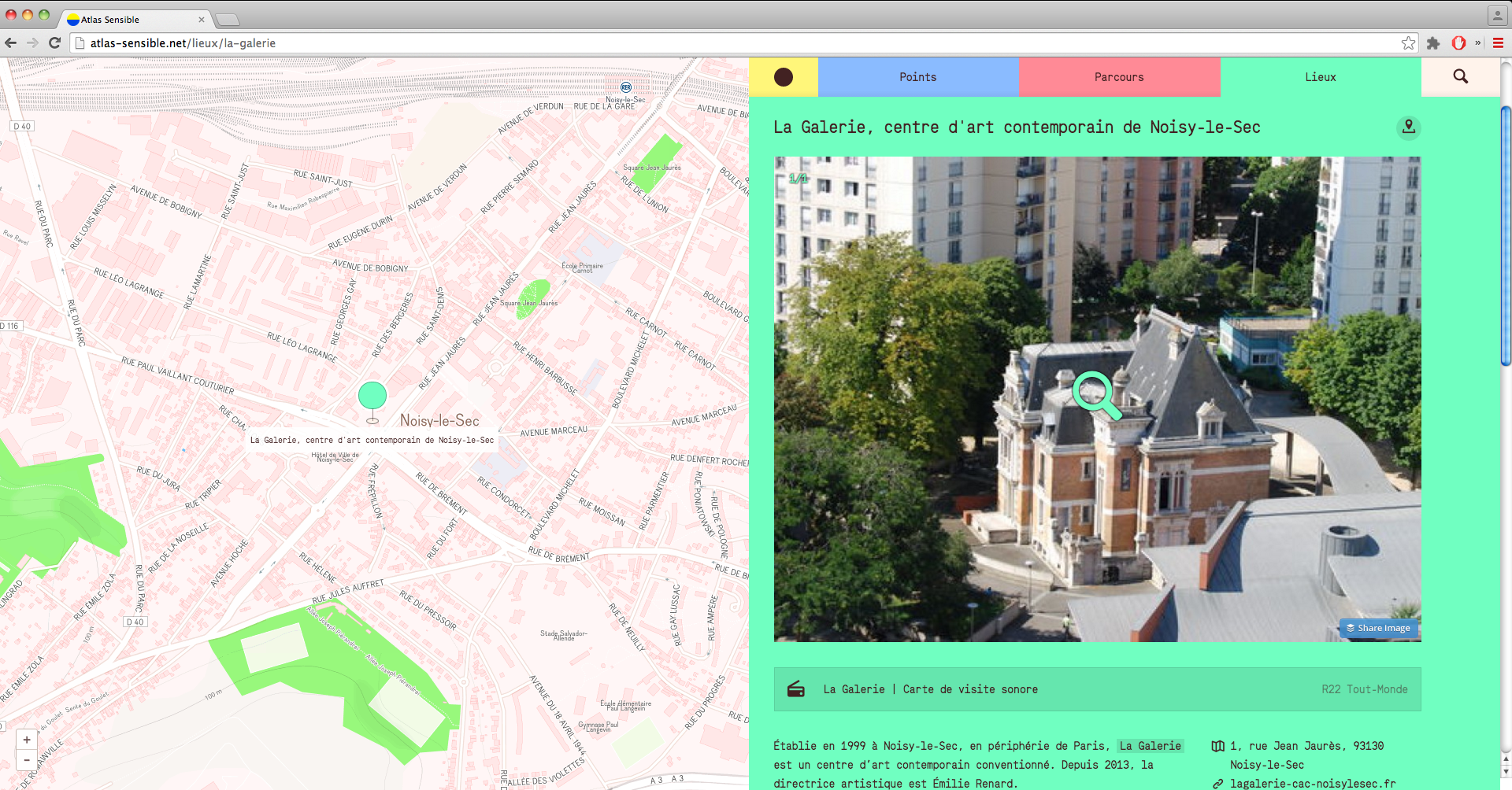Bookmark page with star icon

pos(1408,43)
